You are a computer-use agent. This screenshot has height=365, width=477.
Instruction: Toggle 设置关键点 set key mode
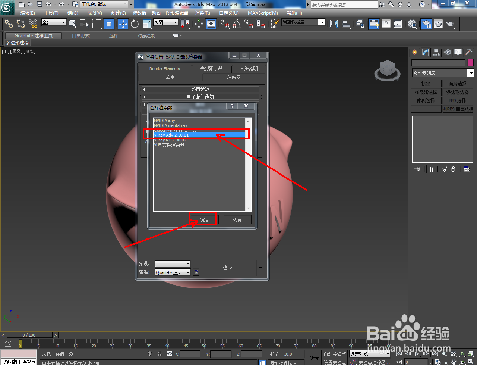point(334,362)
